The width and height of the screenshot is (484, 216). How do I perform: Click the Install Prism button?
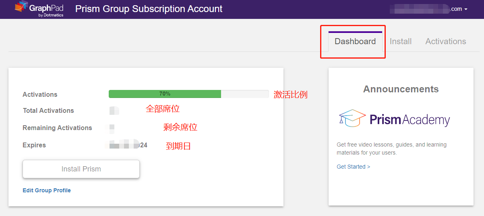point(81,169)
